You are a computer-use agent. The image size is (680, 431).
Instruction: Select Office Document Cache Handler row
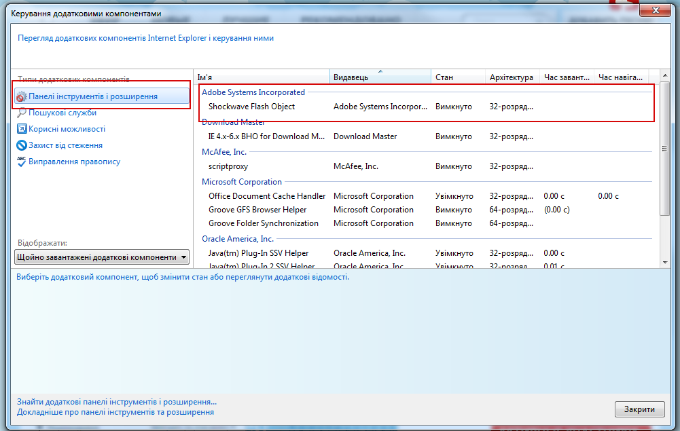425,196
